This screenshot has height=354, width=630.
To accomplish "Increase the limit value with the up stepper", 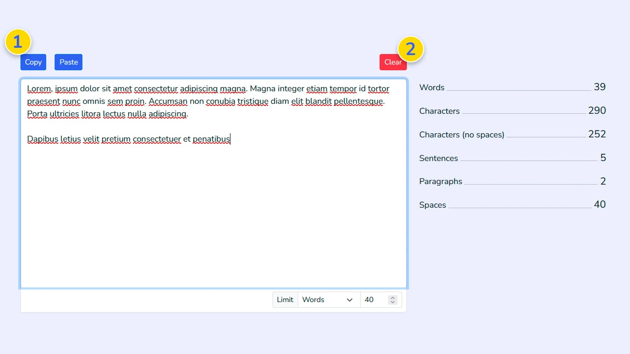I will pyautogui.click(x=393, y=296).
